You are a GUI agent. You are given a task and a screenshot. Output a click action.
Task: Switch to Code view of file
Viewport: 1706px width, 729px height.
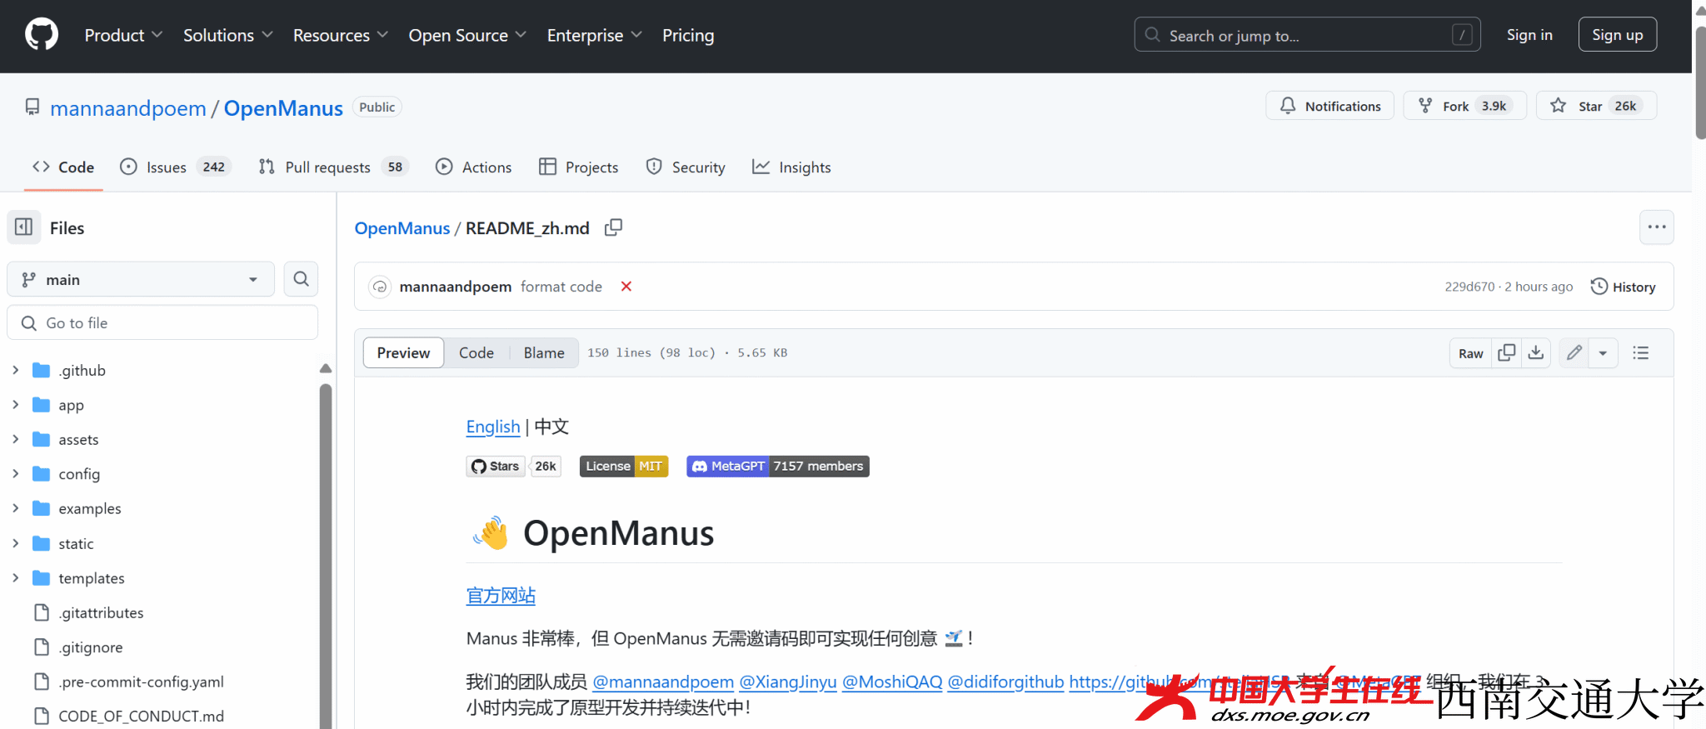point(476,353)
